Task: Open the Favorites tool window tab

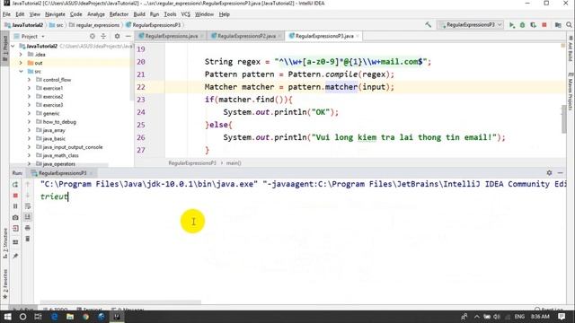Action: pyautogui.click(x=4, y=284)
